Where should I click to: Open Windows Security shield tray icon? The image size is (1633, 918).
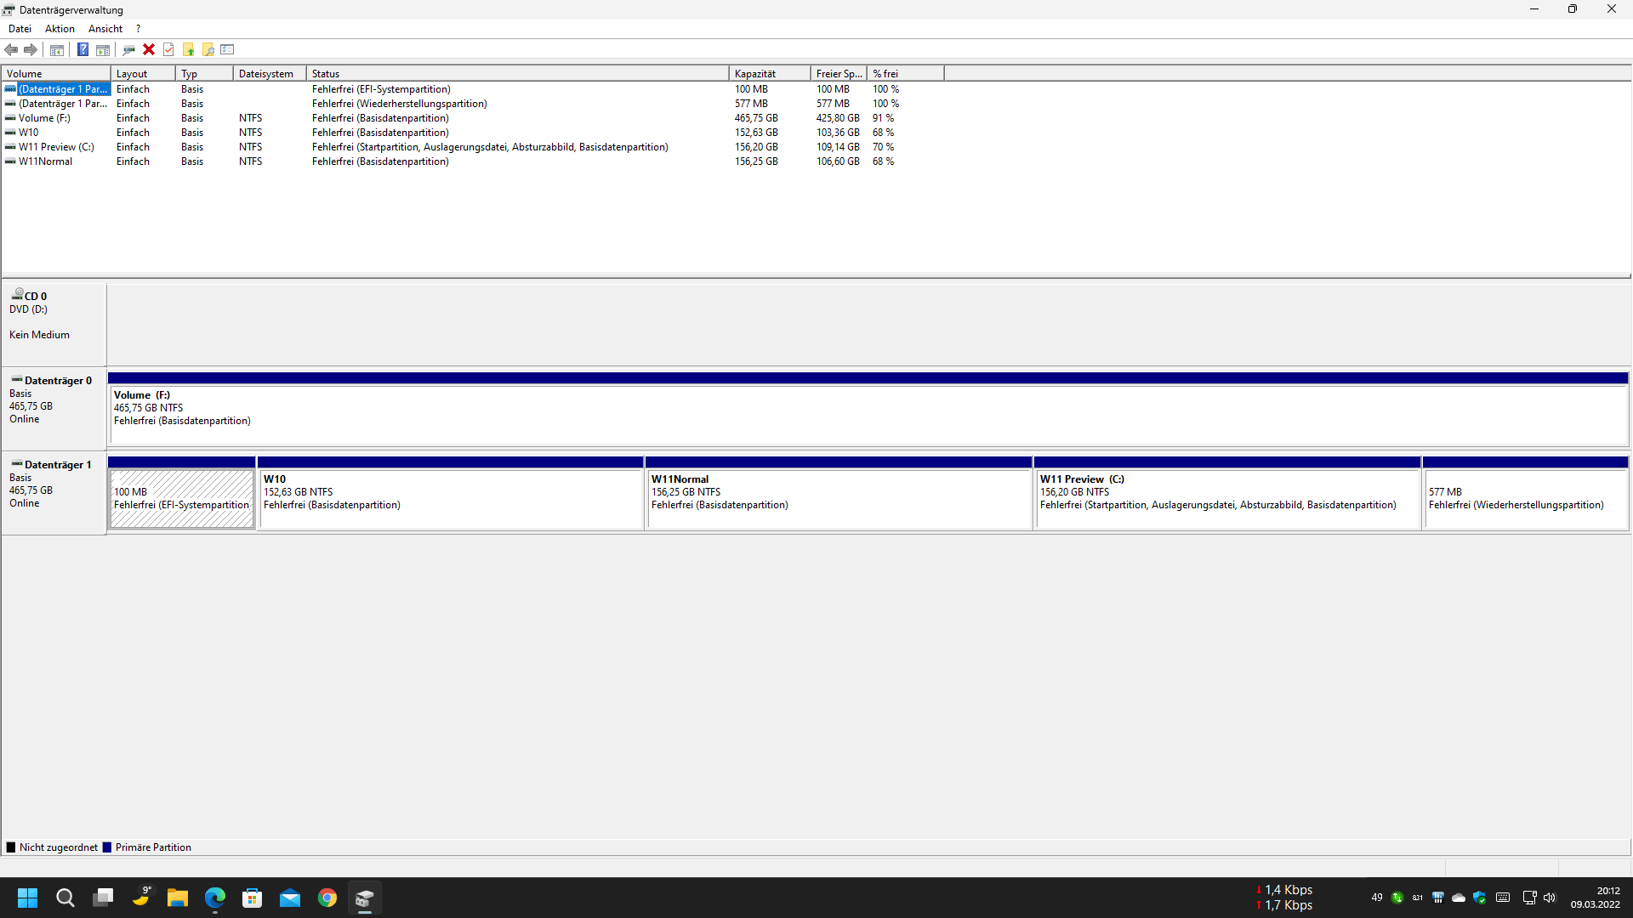point(1479,898)
